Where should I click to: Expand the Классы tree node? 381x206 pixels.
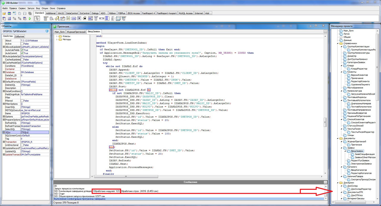pyautogui.click(x=57, y=36)
